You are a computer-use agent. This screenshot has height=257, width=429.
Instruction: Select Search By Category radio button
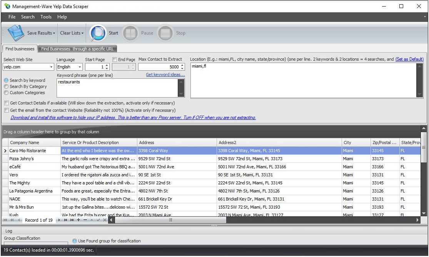6,86
